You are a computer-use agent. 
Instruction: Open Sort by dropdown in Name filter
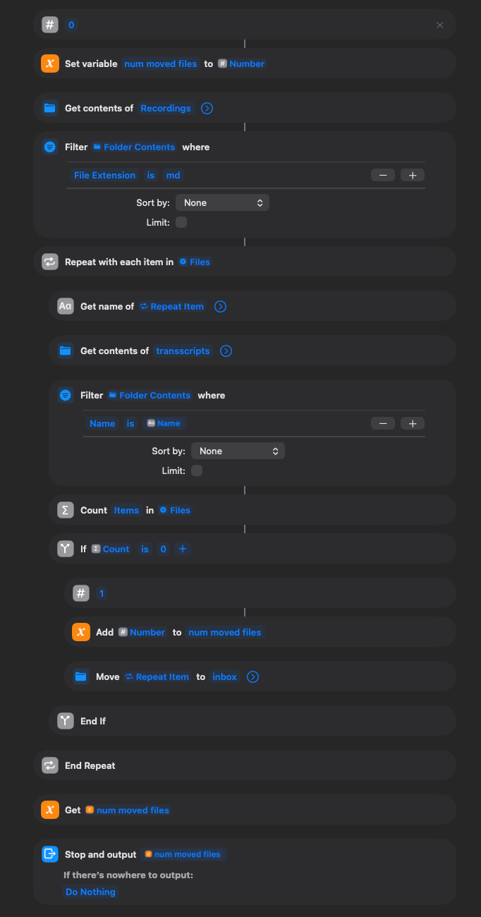point(238,451)
